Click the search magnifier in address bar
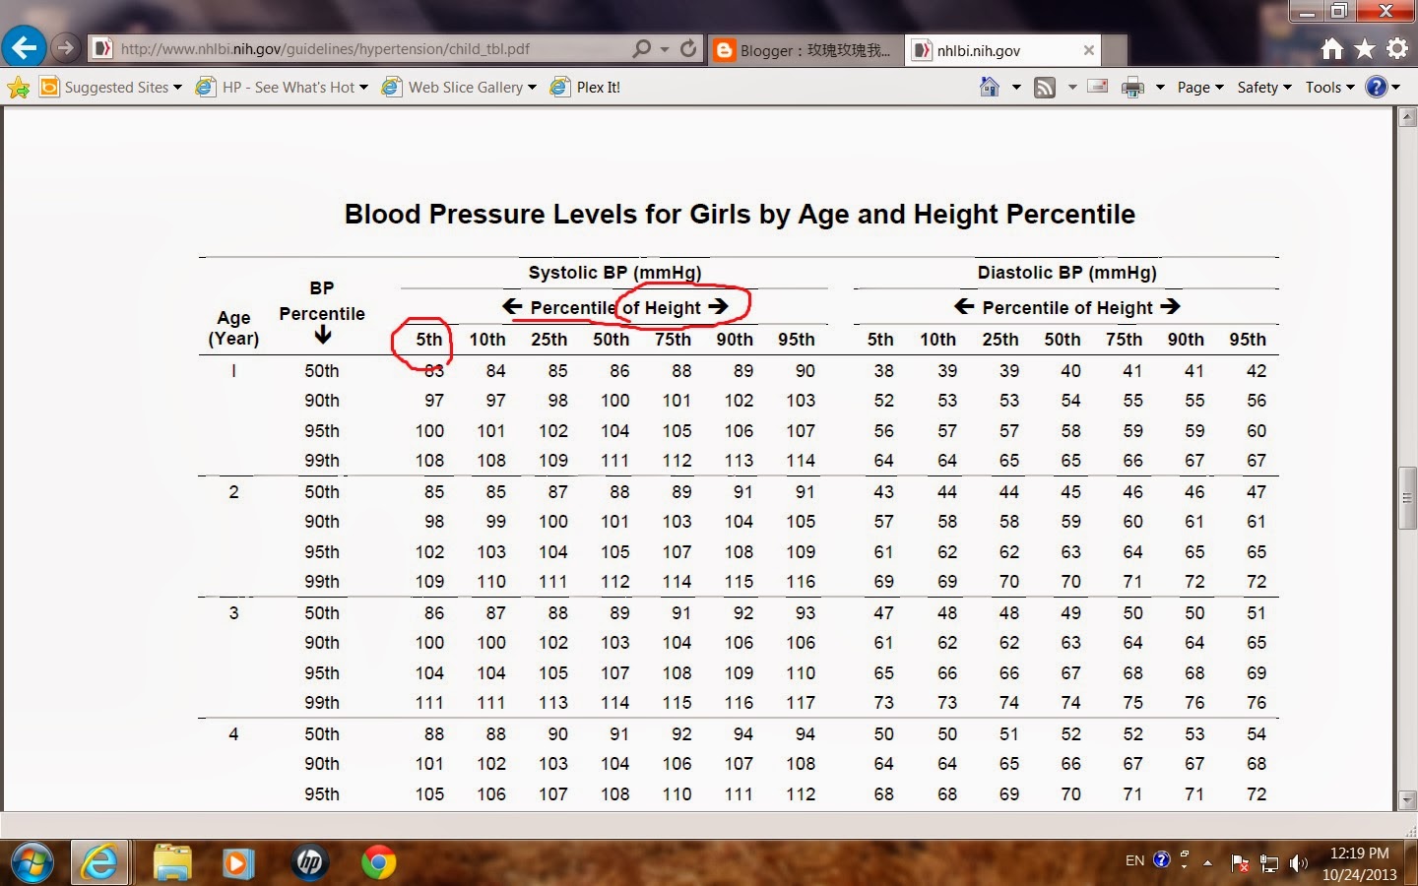 641,48
